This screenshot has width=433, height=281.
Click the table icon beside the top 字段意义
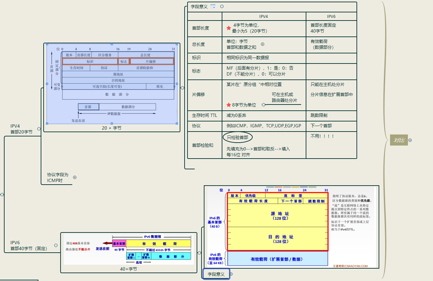pyautogui.click(x=213, y=6)
